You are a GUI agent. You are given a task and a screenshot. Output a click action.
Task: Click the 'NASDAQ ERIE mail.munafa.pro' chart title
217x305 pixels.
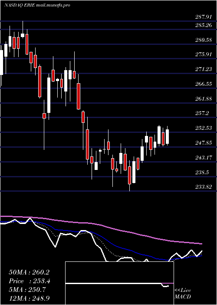click(37, 5)
